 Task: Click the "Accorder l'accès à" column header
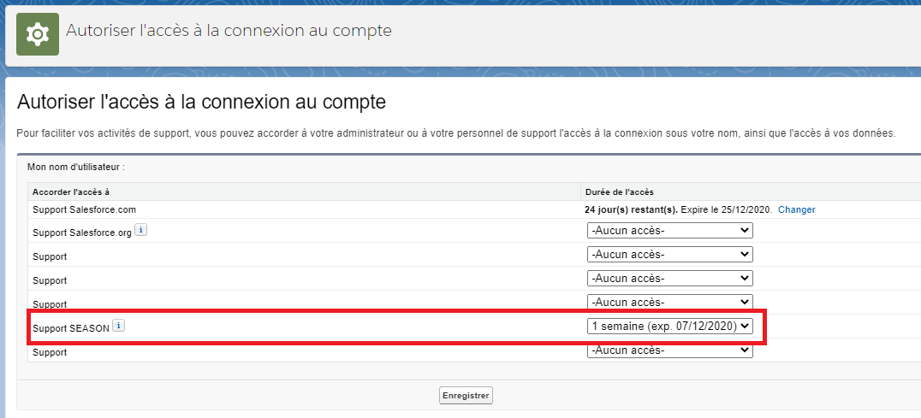click(71, 191)
